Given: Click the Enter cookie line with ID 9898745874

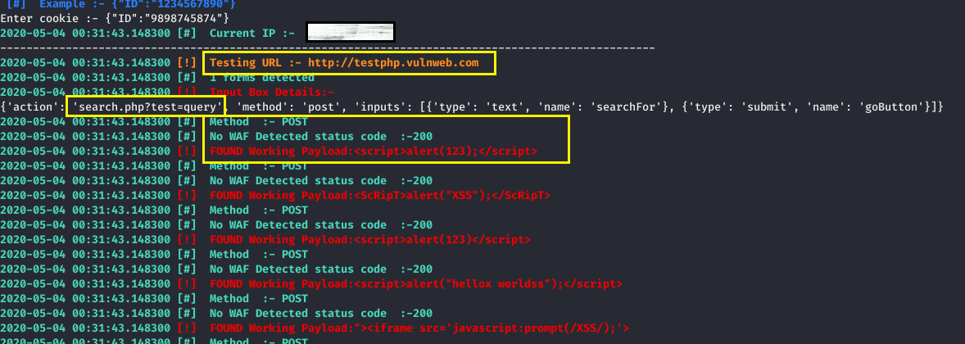Looking at the screenshot, I should [x=115, y=19].
